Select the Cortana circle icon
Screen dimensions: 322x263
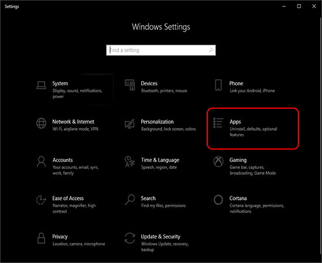tap(218, 200)
